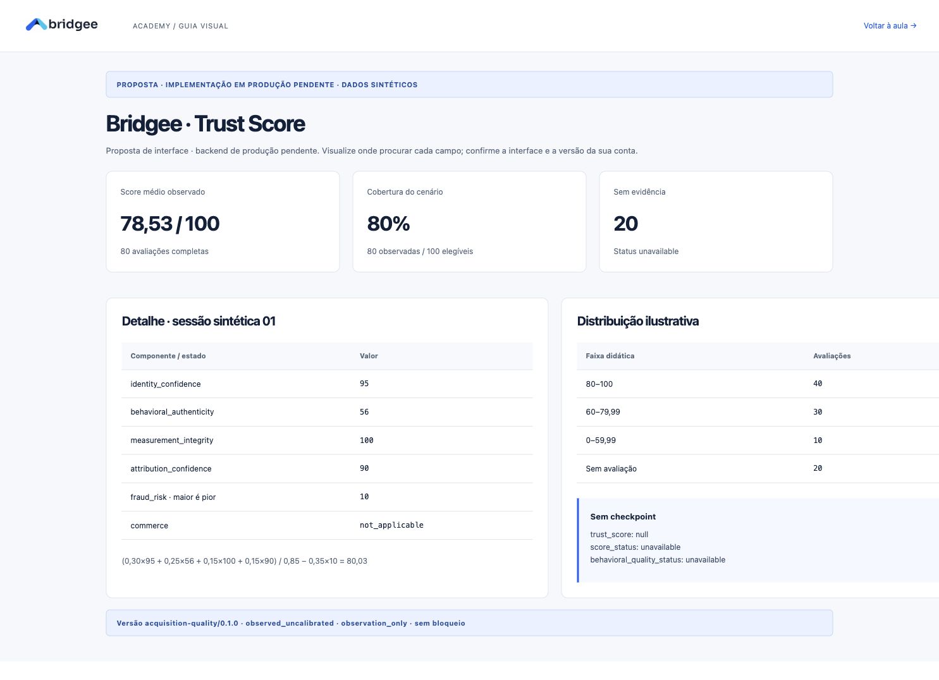Click the 'Valor' column header

click(x=369, y=356)
